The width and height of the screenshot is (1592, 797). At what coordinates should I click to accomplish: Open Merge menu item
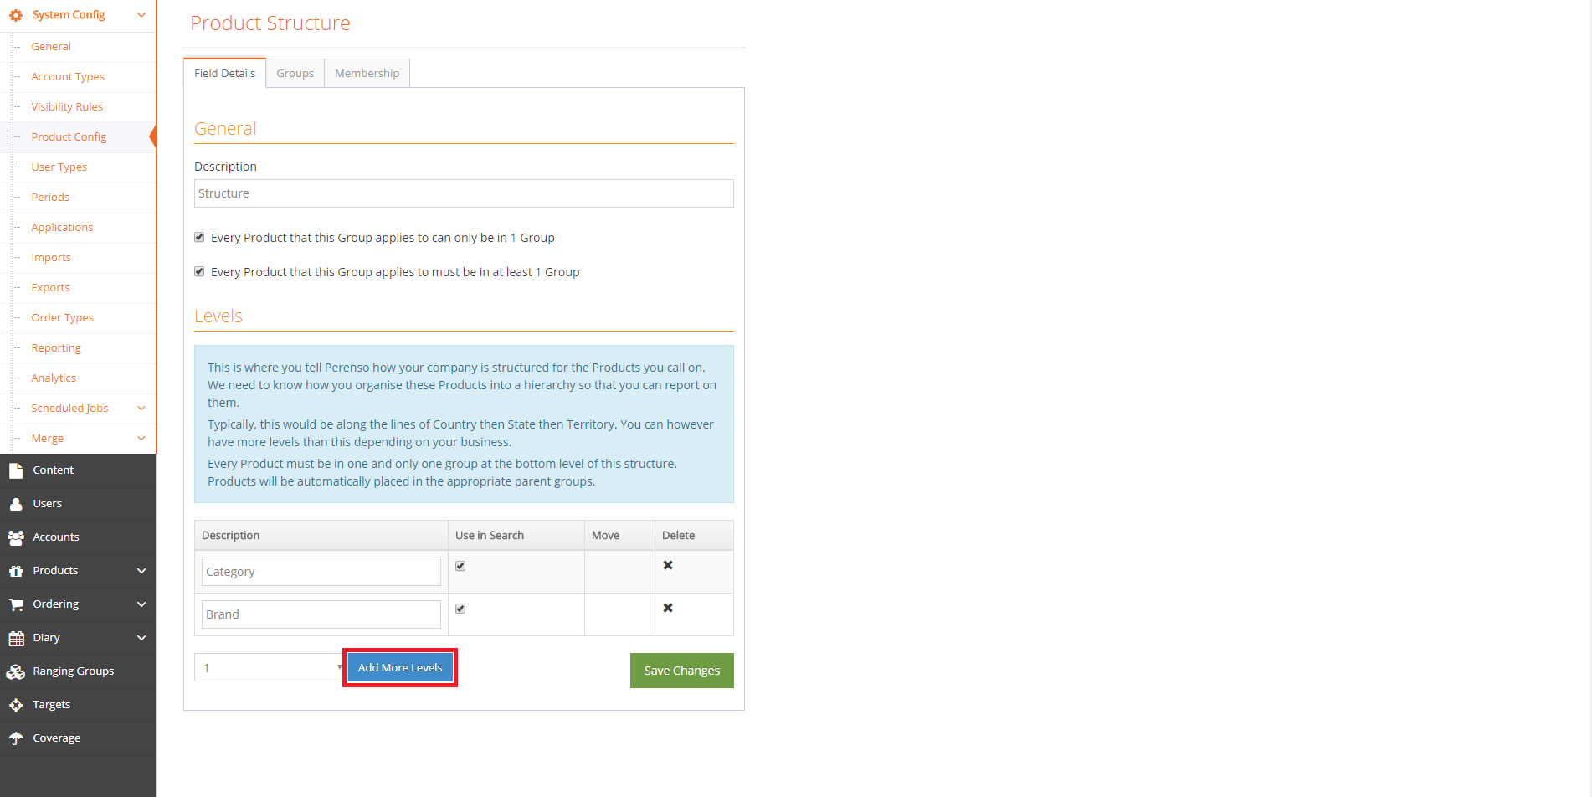tap(47, 438)
